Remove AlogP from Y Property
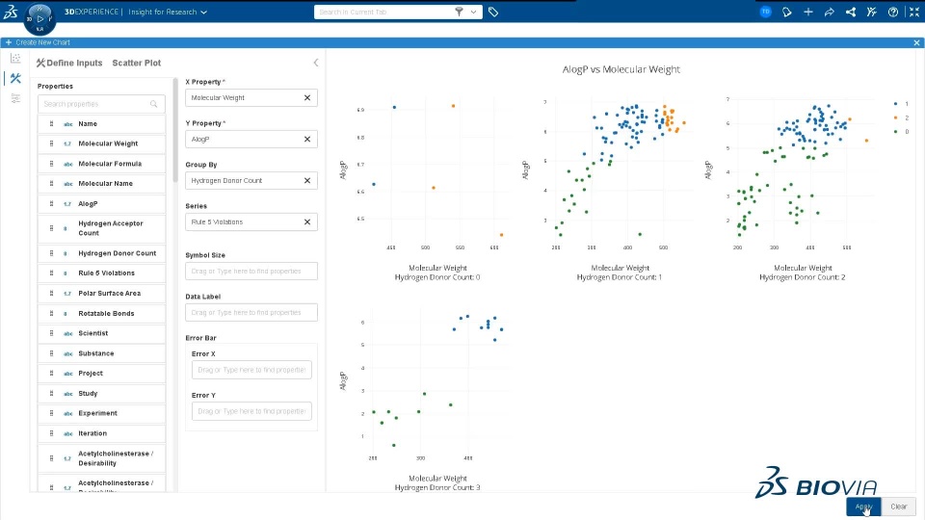The width and height of the screenshot is (925, 520). tap(307, 140)
